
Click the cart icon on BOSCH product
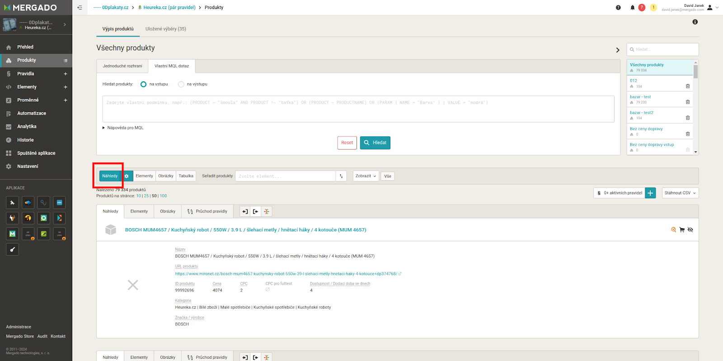[682, 230]
